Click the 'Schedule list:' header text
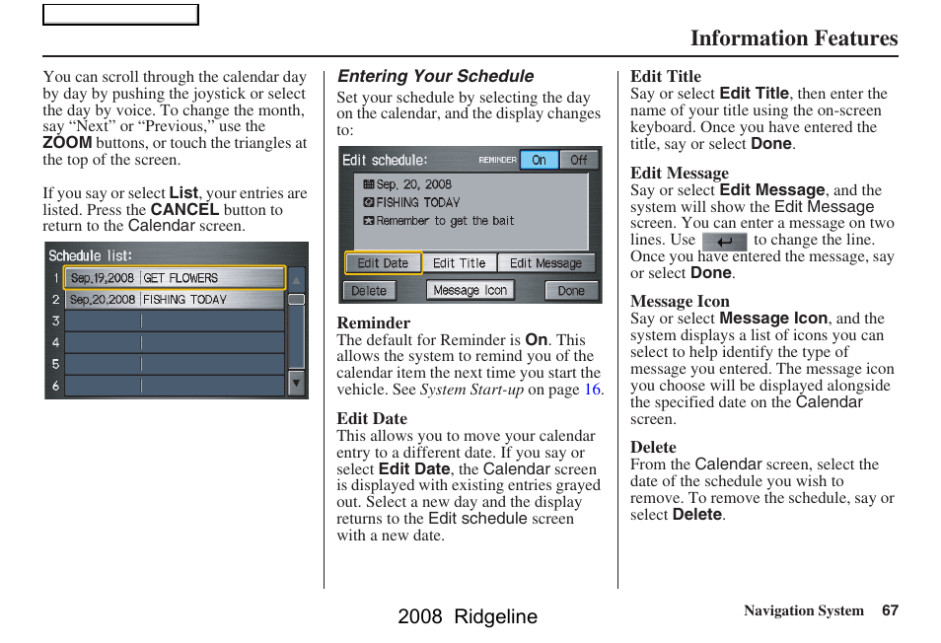The height and width of the screenshot is (643, 941). [90, 256]
